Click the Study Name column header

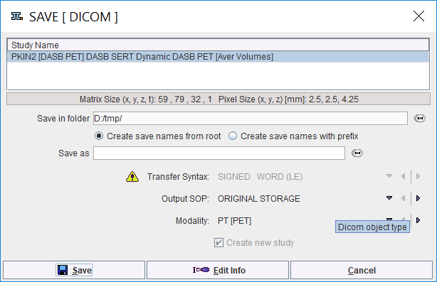coord(218,45)
